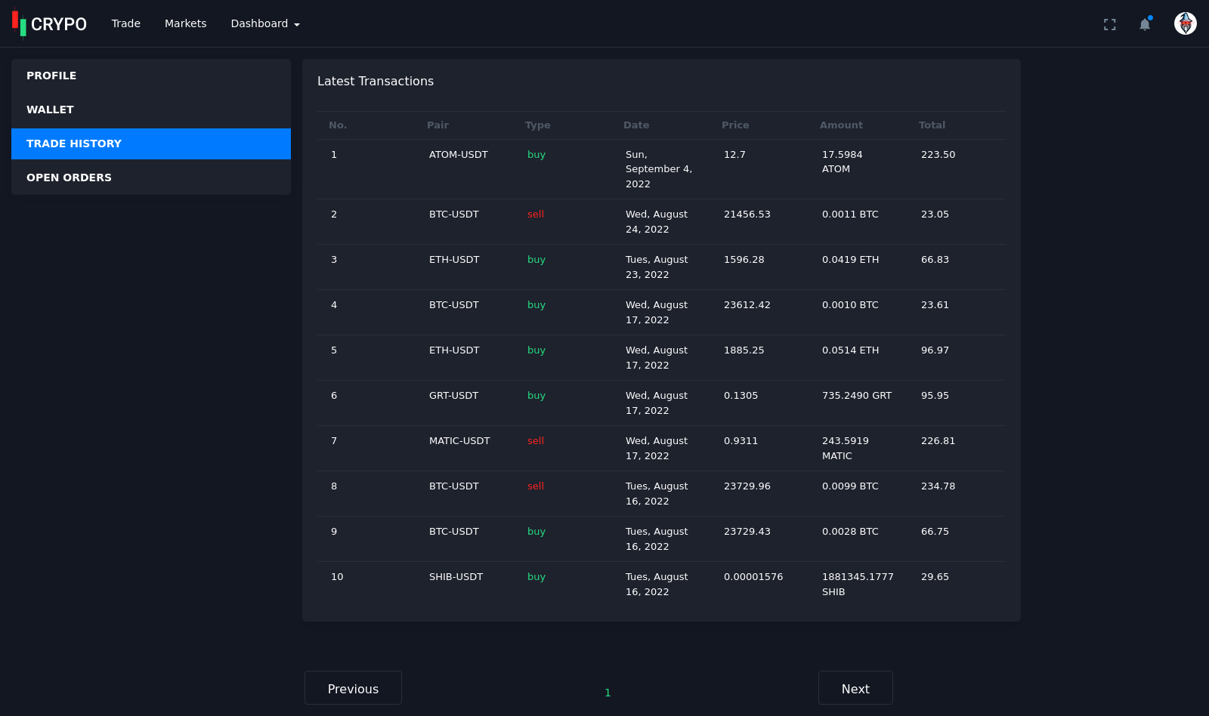Screen dimensions: 1209x716
Task: Click the Price column header
Action: pos(735,125)
